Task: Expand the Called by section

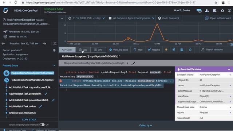Action: click(146, 126)
